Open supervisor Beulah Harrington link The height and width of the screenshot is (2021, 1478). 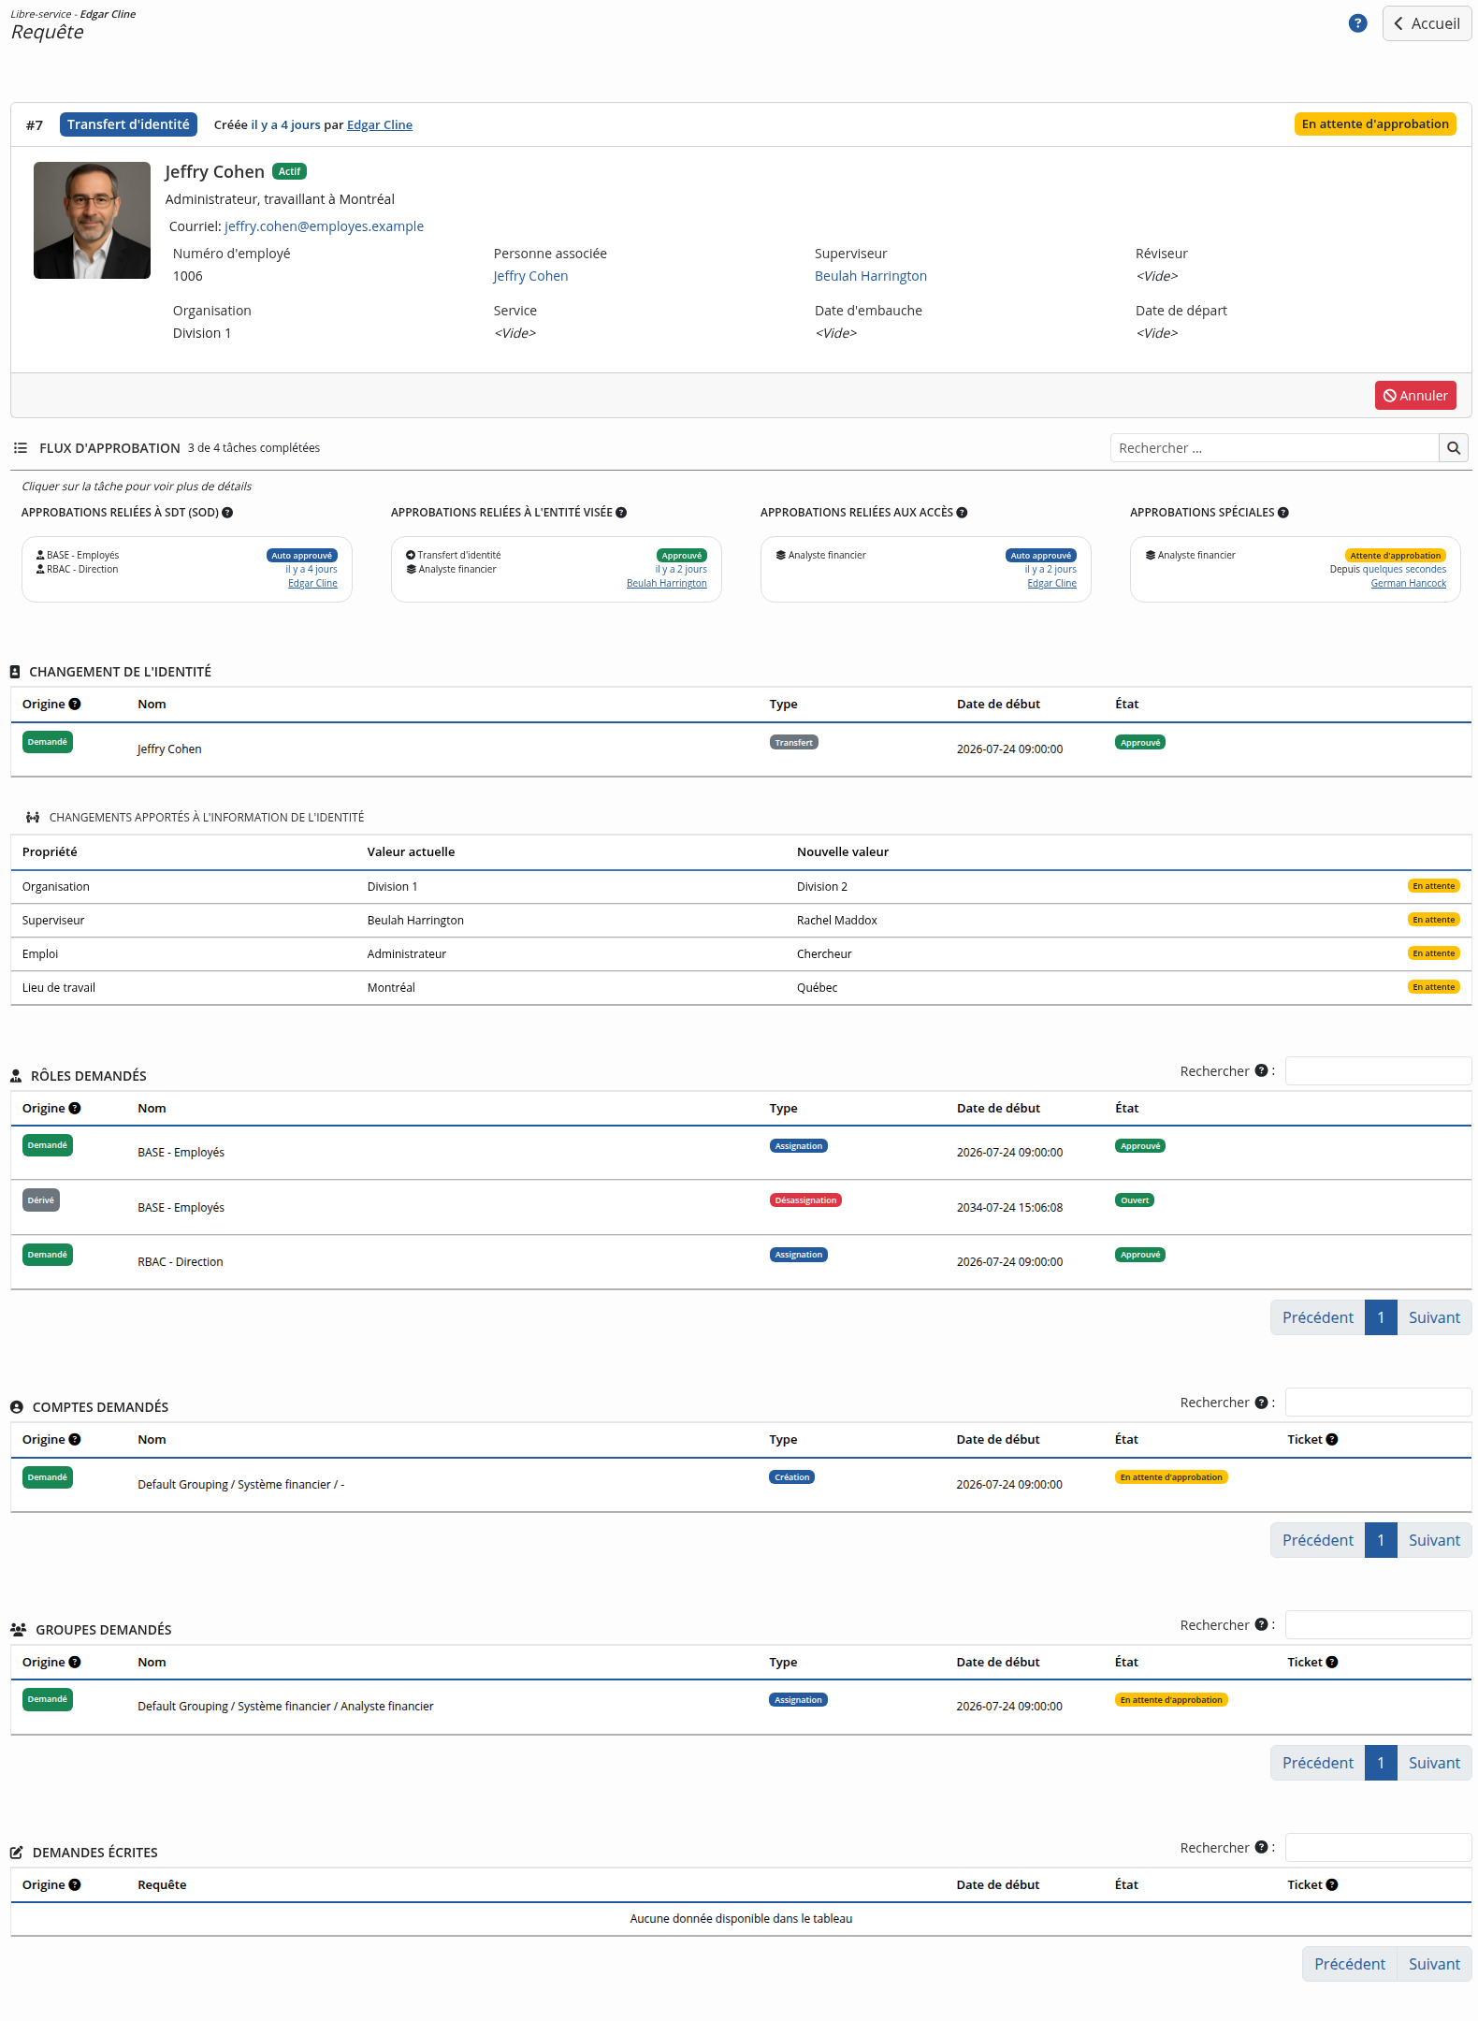[x=871, y=276]
